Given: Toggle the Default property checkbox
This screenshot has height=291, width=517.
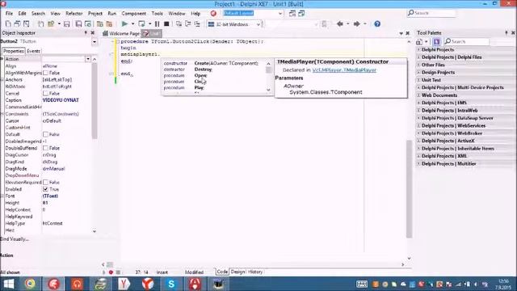Looking at the screenshot, I should [45, 134].
